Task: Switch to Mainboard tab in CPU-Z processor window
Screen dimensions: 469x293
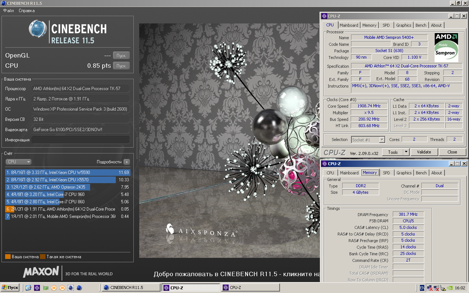Action: tap(349, 25)
